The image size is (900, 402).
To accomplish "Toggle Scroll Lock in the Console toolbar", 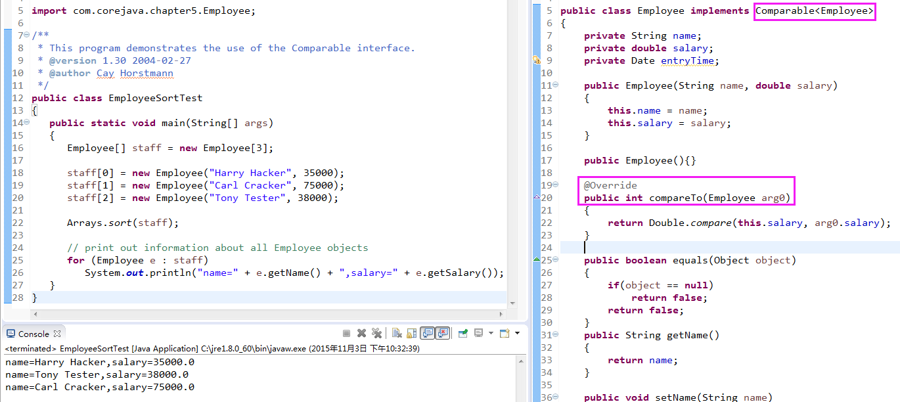I will coord(412,333).
